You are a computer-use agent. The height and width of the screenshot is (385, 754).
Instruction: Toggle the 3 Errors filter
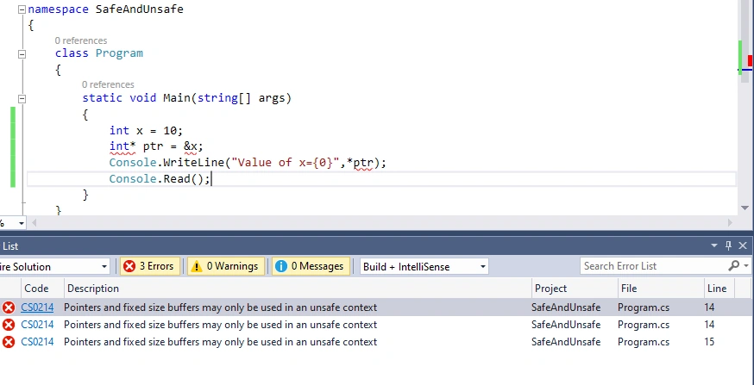[x=149, y=266]
